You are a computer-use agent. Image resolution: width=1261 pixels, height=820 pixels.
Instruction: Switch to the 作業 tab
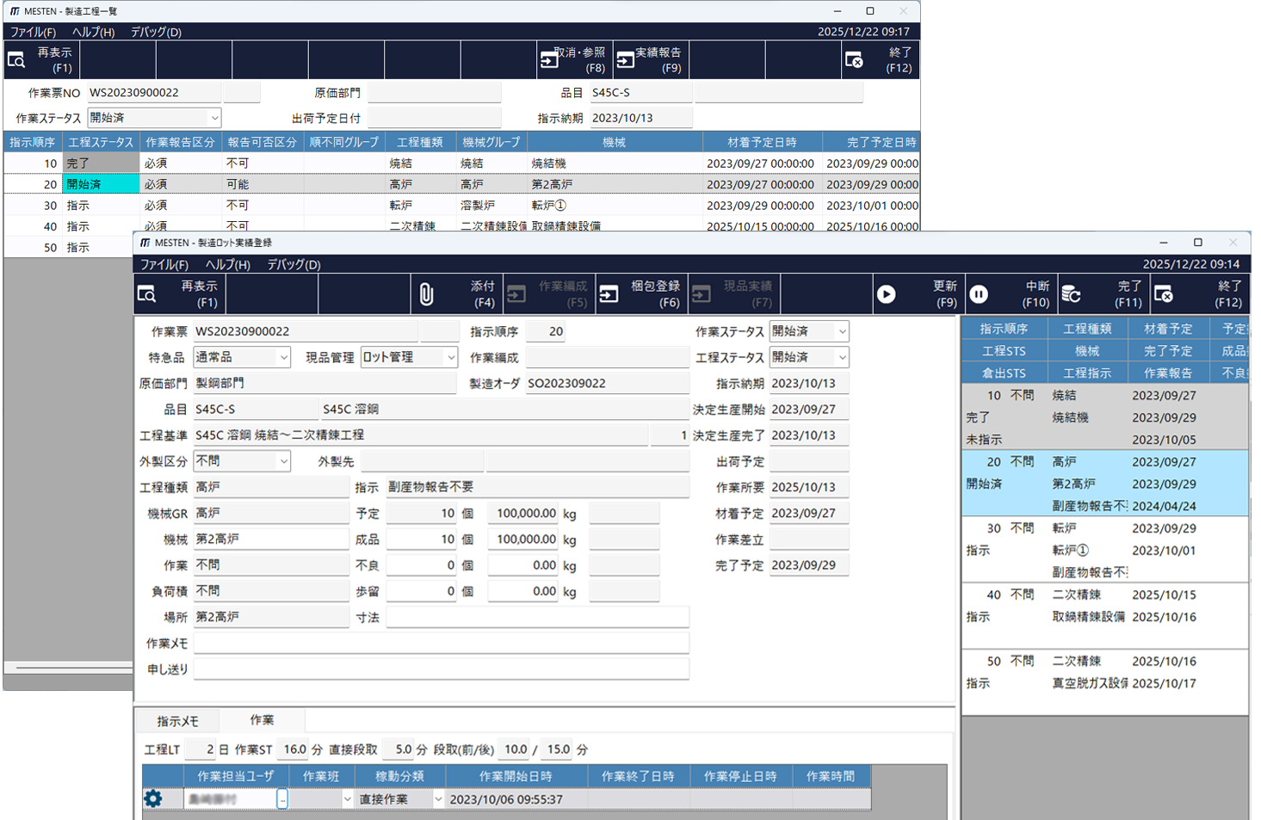(x=262, y=720)
